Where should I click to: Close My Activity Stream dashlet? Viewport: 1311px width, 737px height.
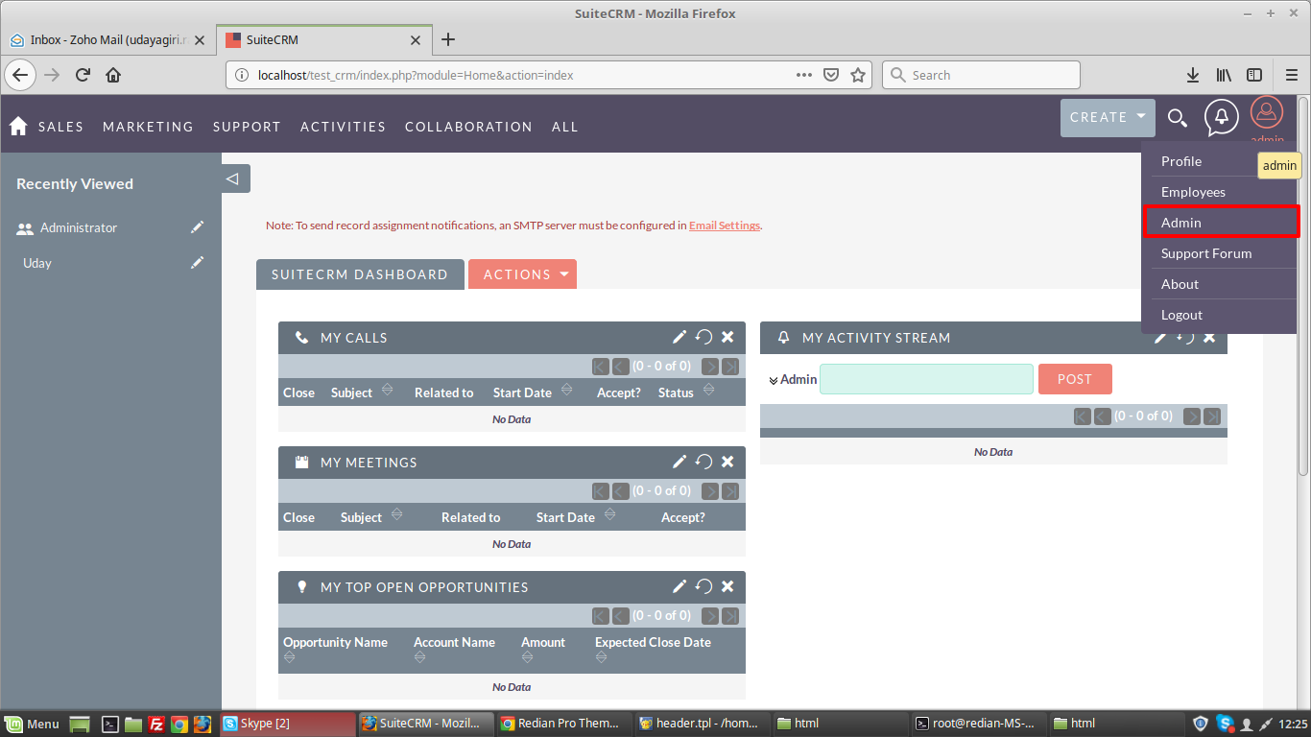[x=1209, y=337]
